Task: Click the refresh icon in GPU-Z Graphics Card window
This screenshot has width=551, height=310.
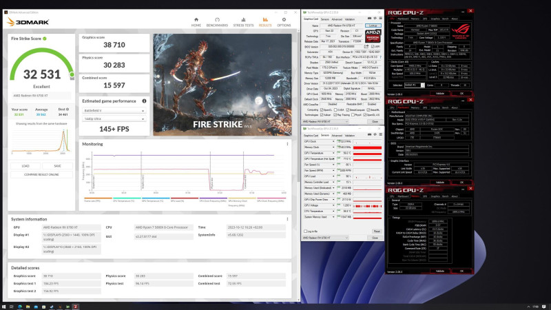Action: pos(375,19)
